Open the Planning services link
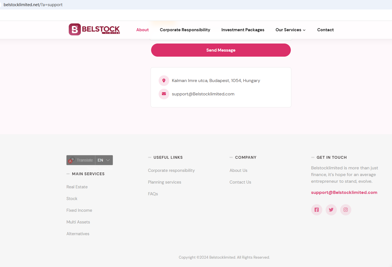This screenshot has height=267, width=392. coord(164,182)
